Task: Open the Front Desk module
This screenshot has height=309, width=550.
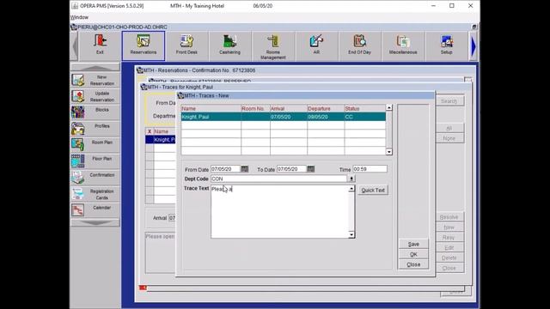Action: pos(186,45)
